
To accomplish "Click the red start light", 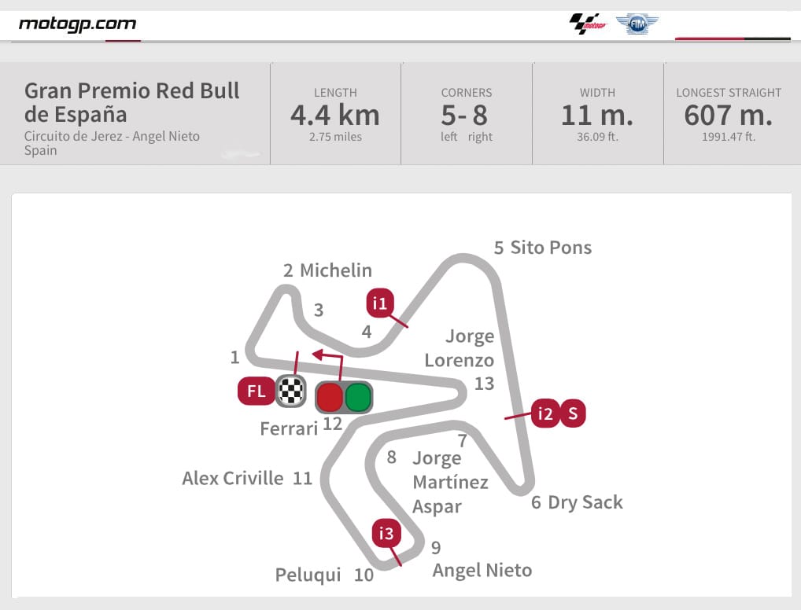I will click(x=330, y=397).
